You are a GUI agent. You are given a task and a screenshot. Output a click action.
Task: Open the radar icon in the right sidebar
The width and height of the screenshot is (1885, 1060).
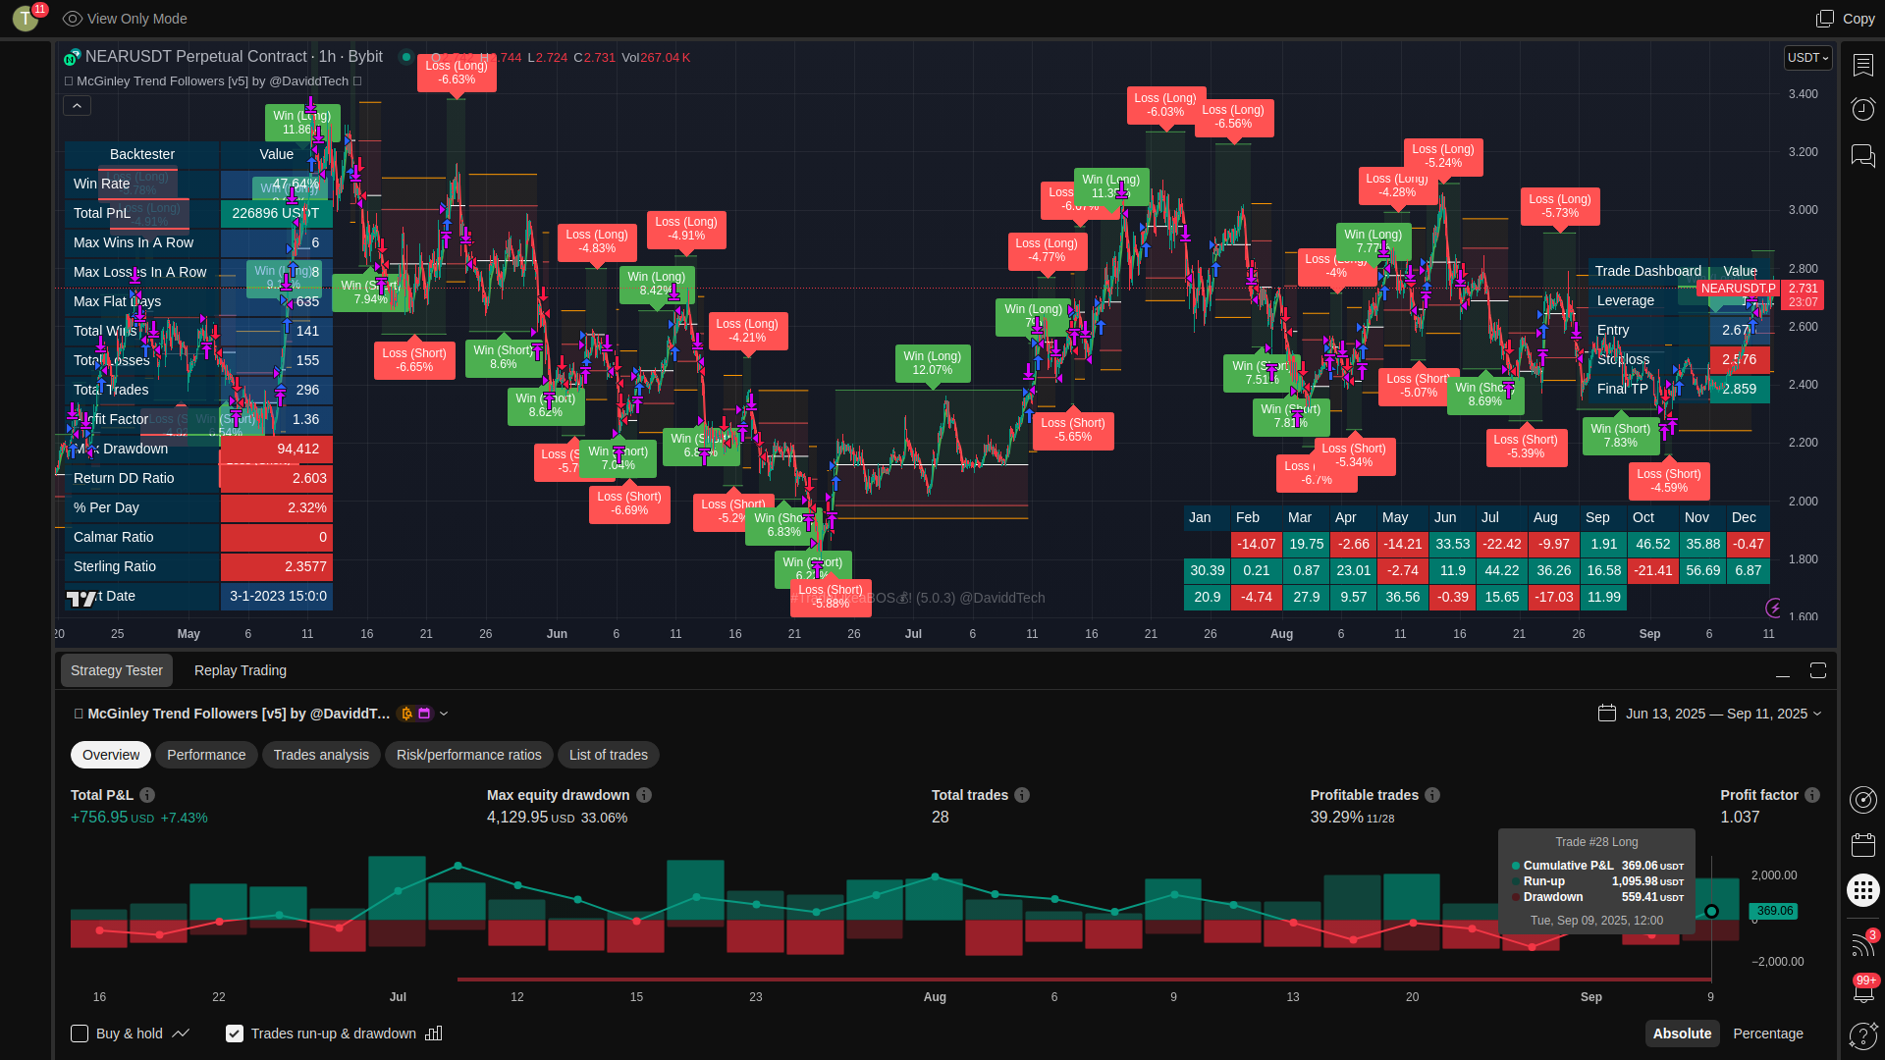coord(1862,800)
